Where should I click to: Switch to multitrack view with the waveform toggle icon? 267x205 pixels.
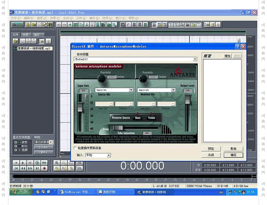[17, 25]
